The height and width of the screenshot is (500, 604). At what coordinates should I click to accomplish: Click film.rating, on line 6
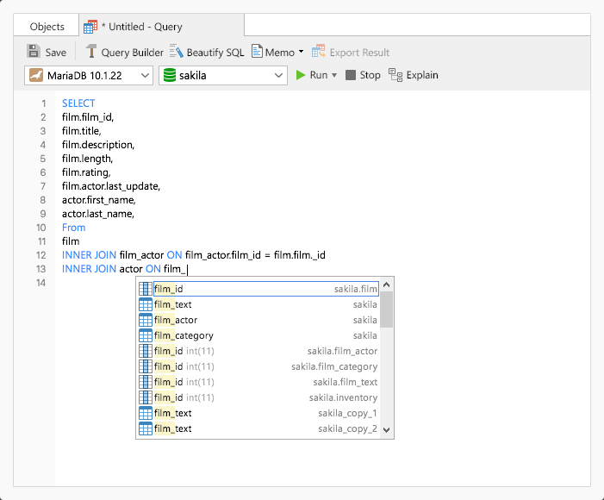click(x=86, y=172)
